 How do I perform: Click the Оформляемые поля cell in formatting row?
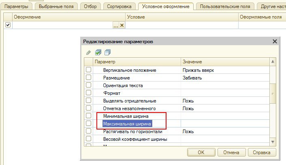(x=262, y=25)
